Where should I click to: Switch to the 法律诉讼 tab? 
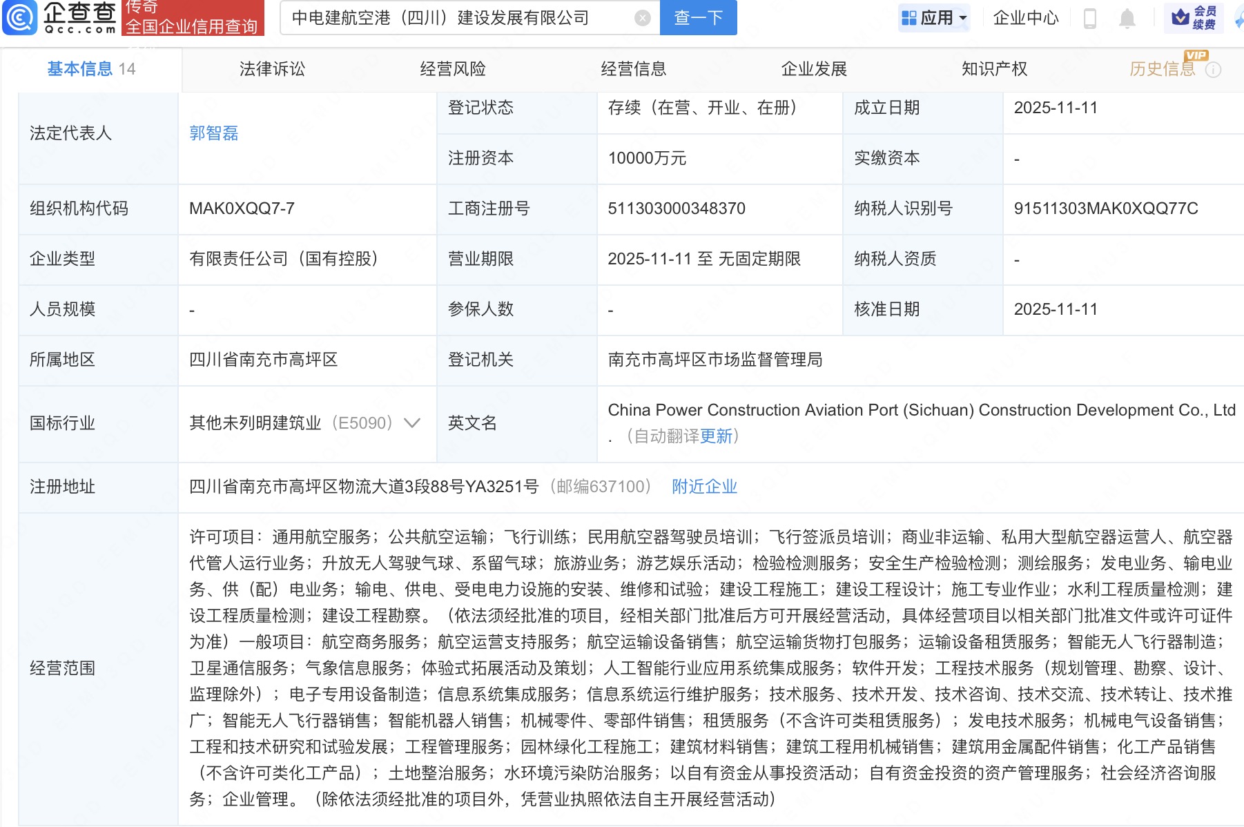coord(272,69)
